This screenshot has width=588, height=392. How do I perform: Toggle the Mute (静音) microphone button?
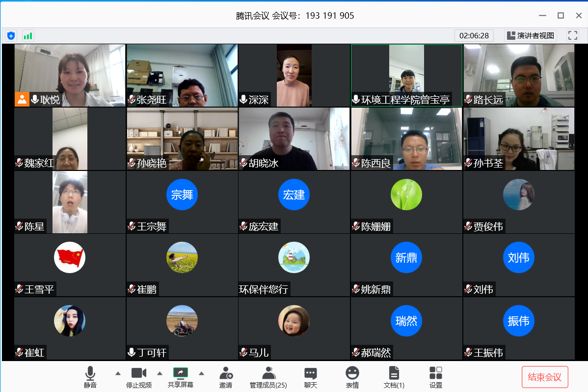(x=90, y=377)
